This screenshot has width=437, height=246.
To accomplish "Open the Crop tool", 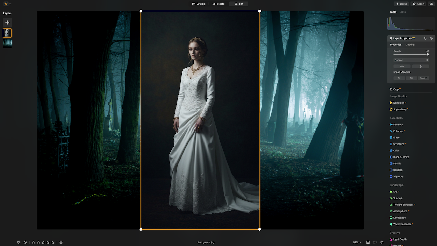I will (396, 90).
